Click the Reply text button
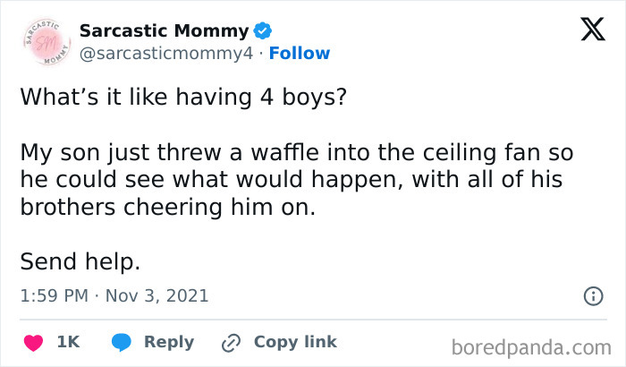Image resolution: width=626 pixels, height=367 pixels. [x=168, y=342]
